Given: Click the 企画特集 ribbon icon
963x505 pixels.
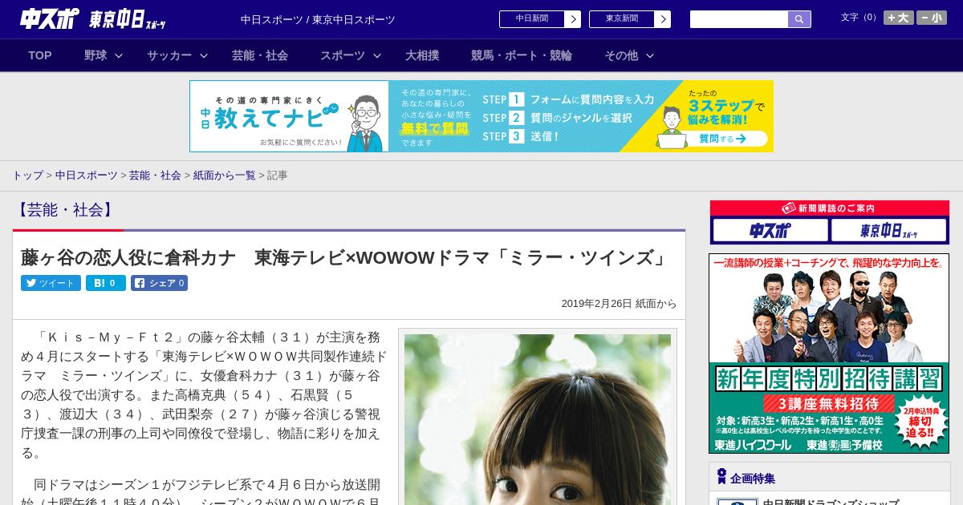Looking at the screenshot, I should 721,477.
